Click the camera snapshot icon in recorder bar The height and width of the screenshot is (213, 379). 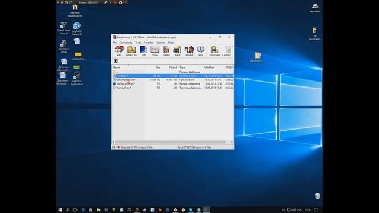[x=120, y=2]
